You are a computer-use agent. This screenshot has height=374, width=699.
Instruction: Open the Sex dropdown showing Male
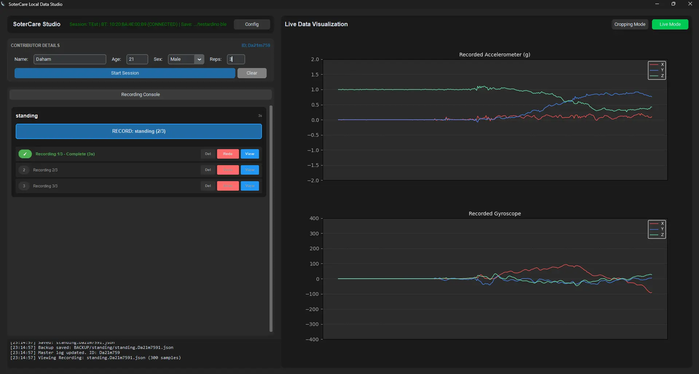[186, 59]
